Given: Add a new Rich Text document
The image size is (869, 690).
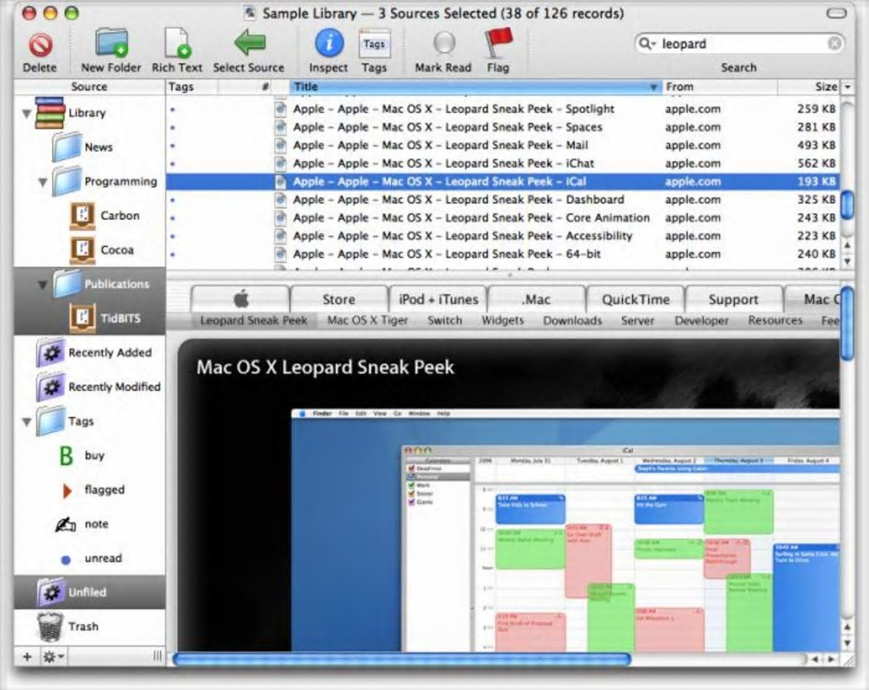Looking at the screenshot, I should tap(177, 43).
